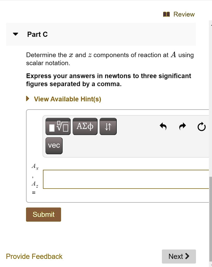
Task: Open the Greek symbols ΑΣφ palette
Action: pyautogui.click(x=85, y=127)
